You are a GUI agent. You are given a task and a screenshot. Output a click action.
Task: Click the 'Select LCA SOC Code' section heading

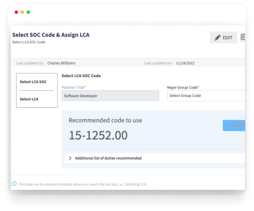pos(81,76)
